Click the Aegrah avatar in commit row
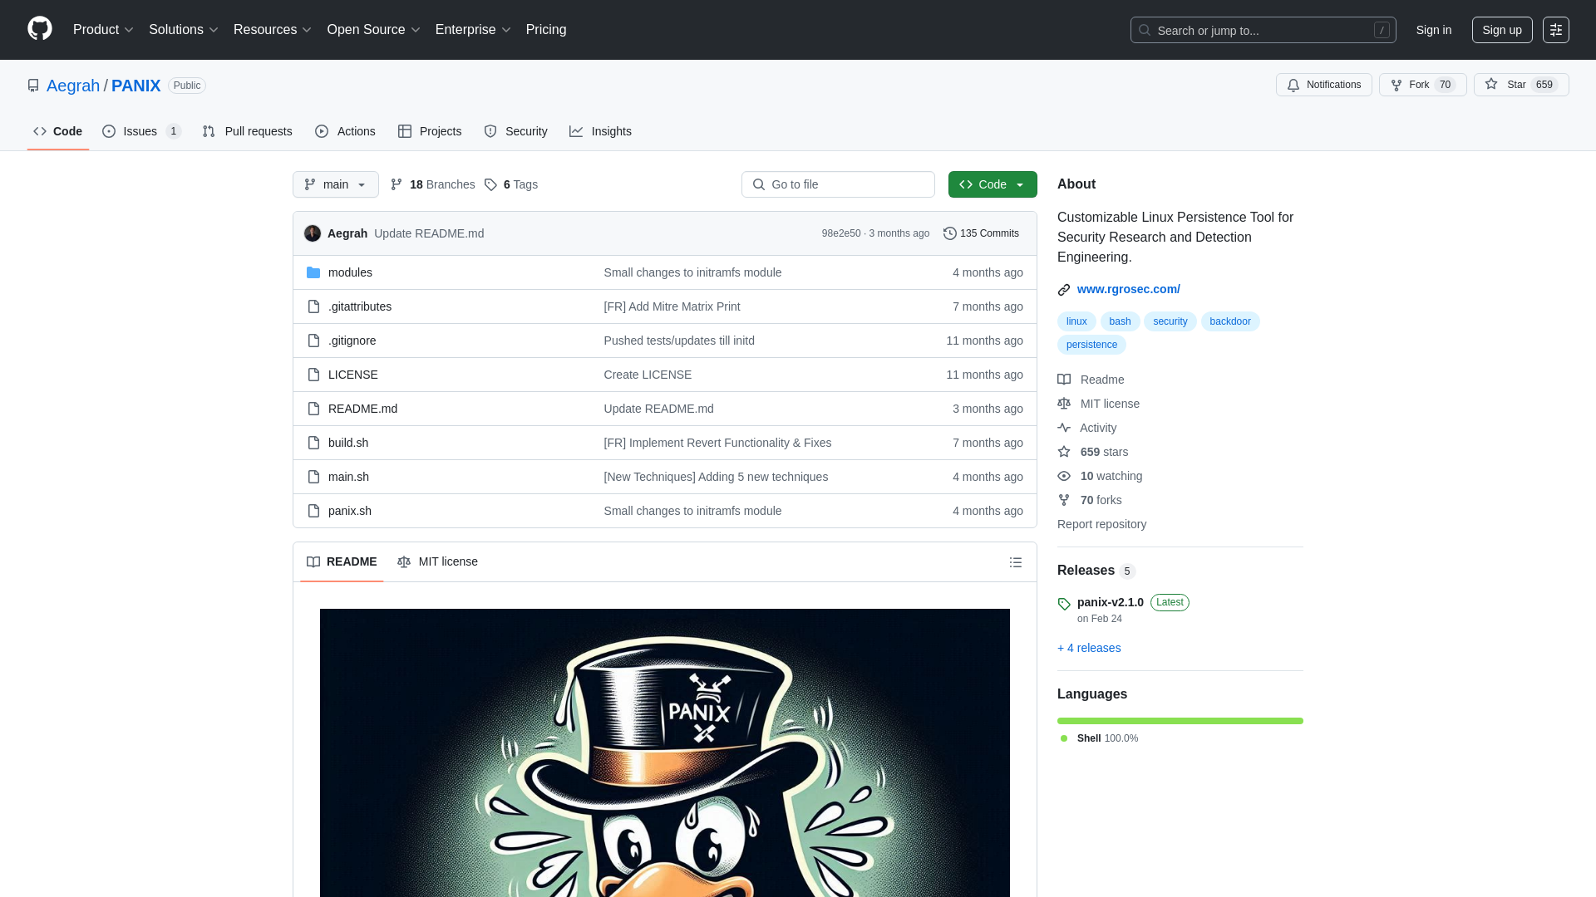Image resolution: width=1596 pixels, height=897 pixels. [x=313, y=233]
